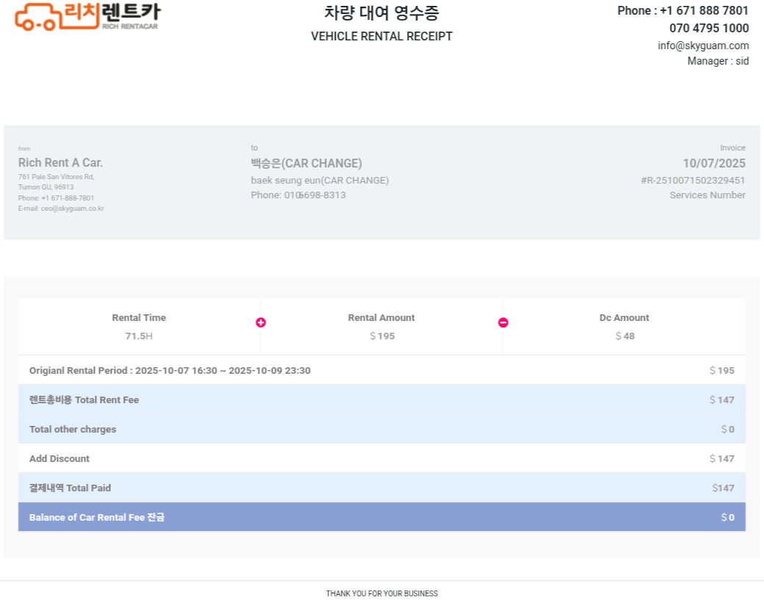Screen dimensions: 764x600
Task: Click the Rental Amount $195 cell
Action: tap(381, 327)
